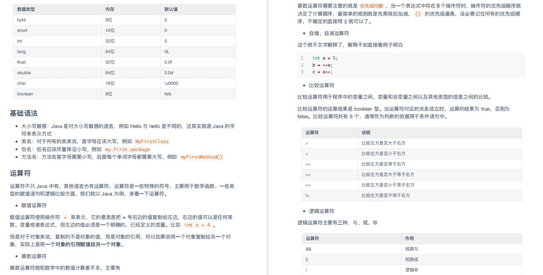543x275 pixels.
Task: Select the 'boolean' table cell
Action: coord(58,94)
